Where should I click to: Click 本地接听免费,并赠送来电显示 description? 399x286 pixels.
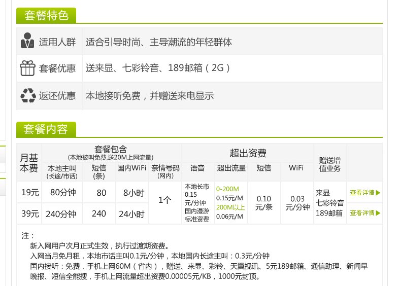click(x=150, y=96)
